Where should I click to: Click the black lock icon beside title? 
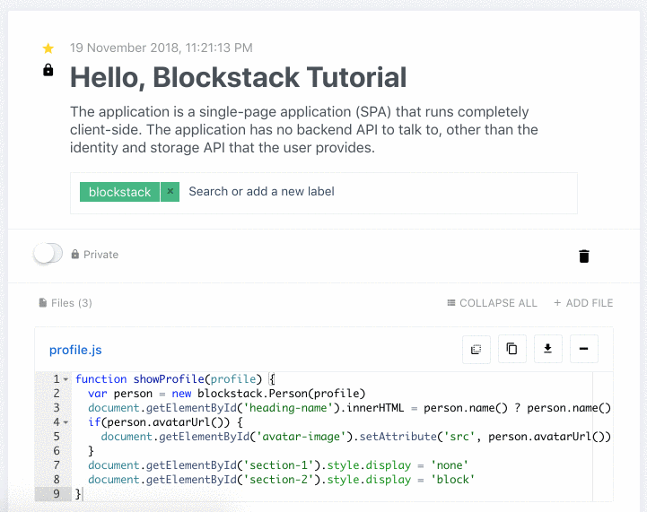[48, 70]
